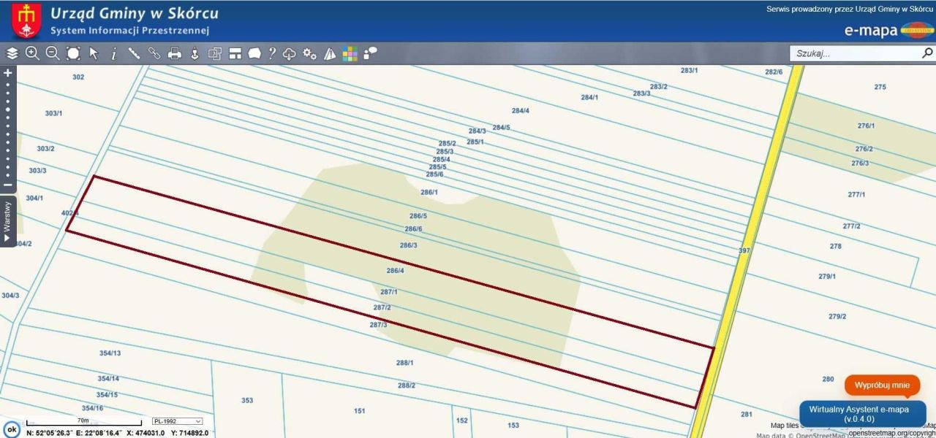Image resolution: width=936 pixels, height=438 pixels.
Task: Select the zoom in magnifier tool
Action: 32,53
